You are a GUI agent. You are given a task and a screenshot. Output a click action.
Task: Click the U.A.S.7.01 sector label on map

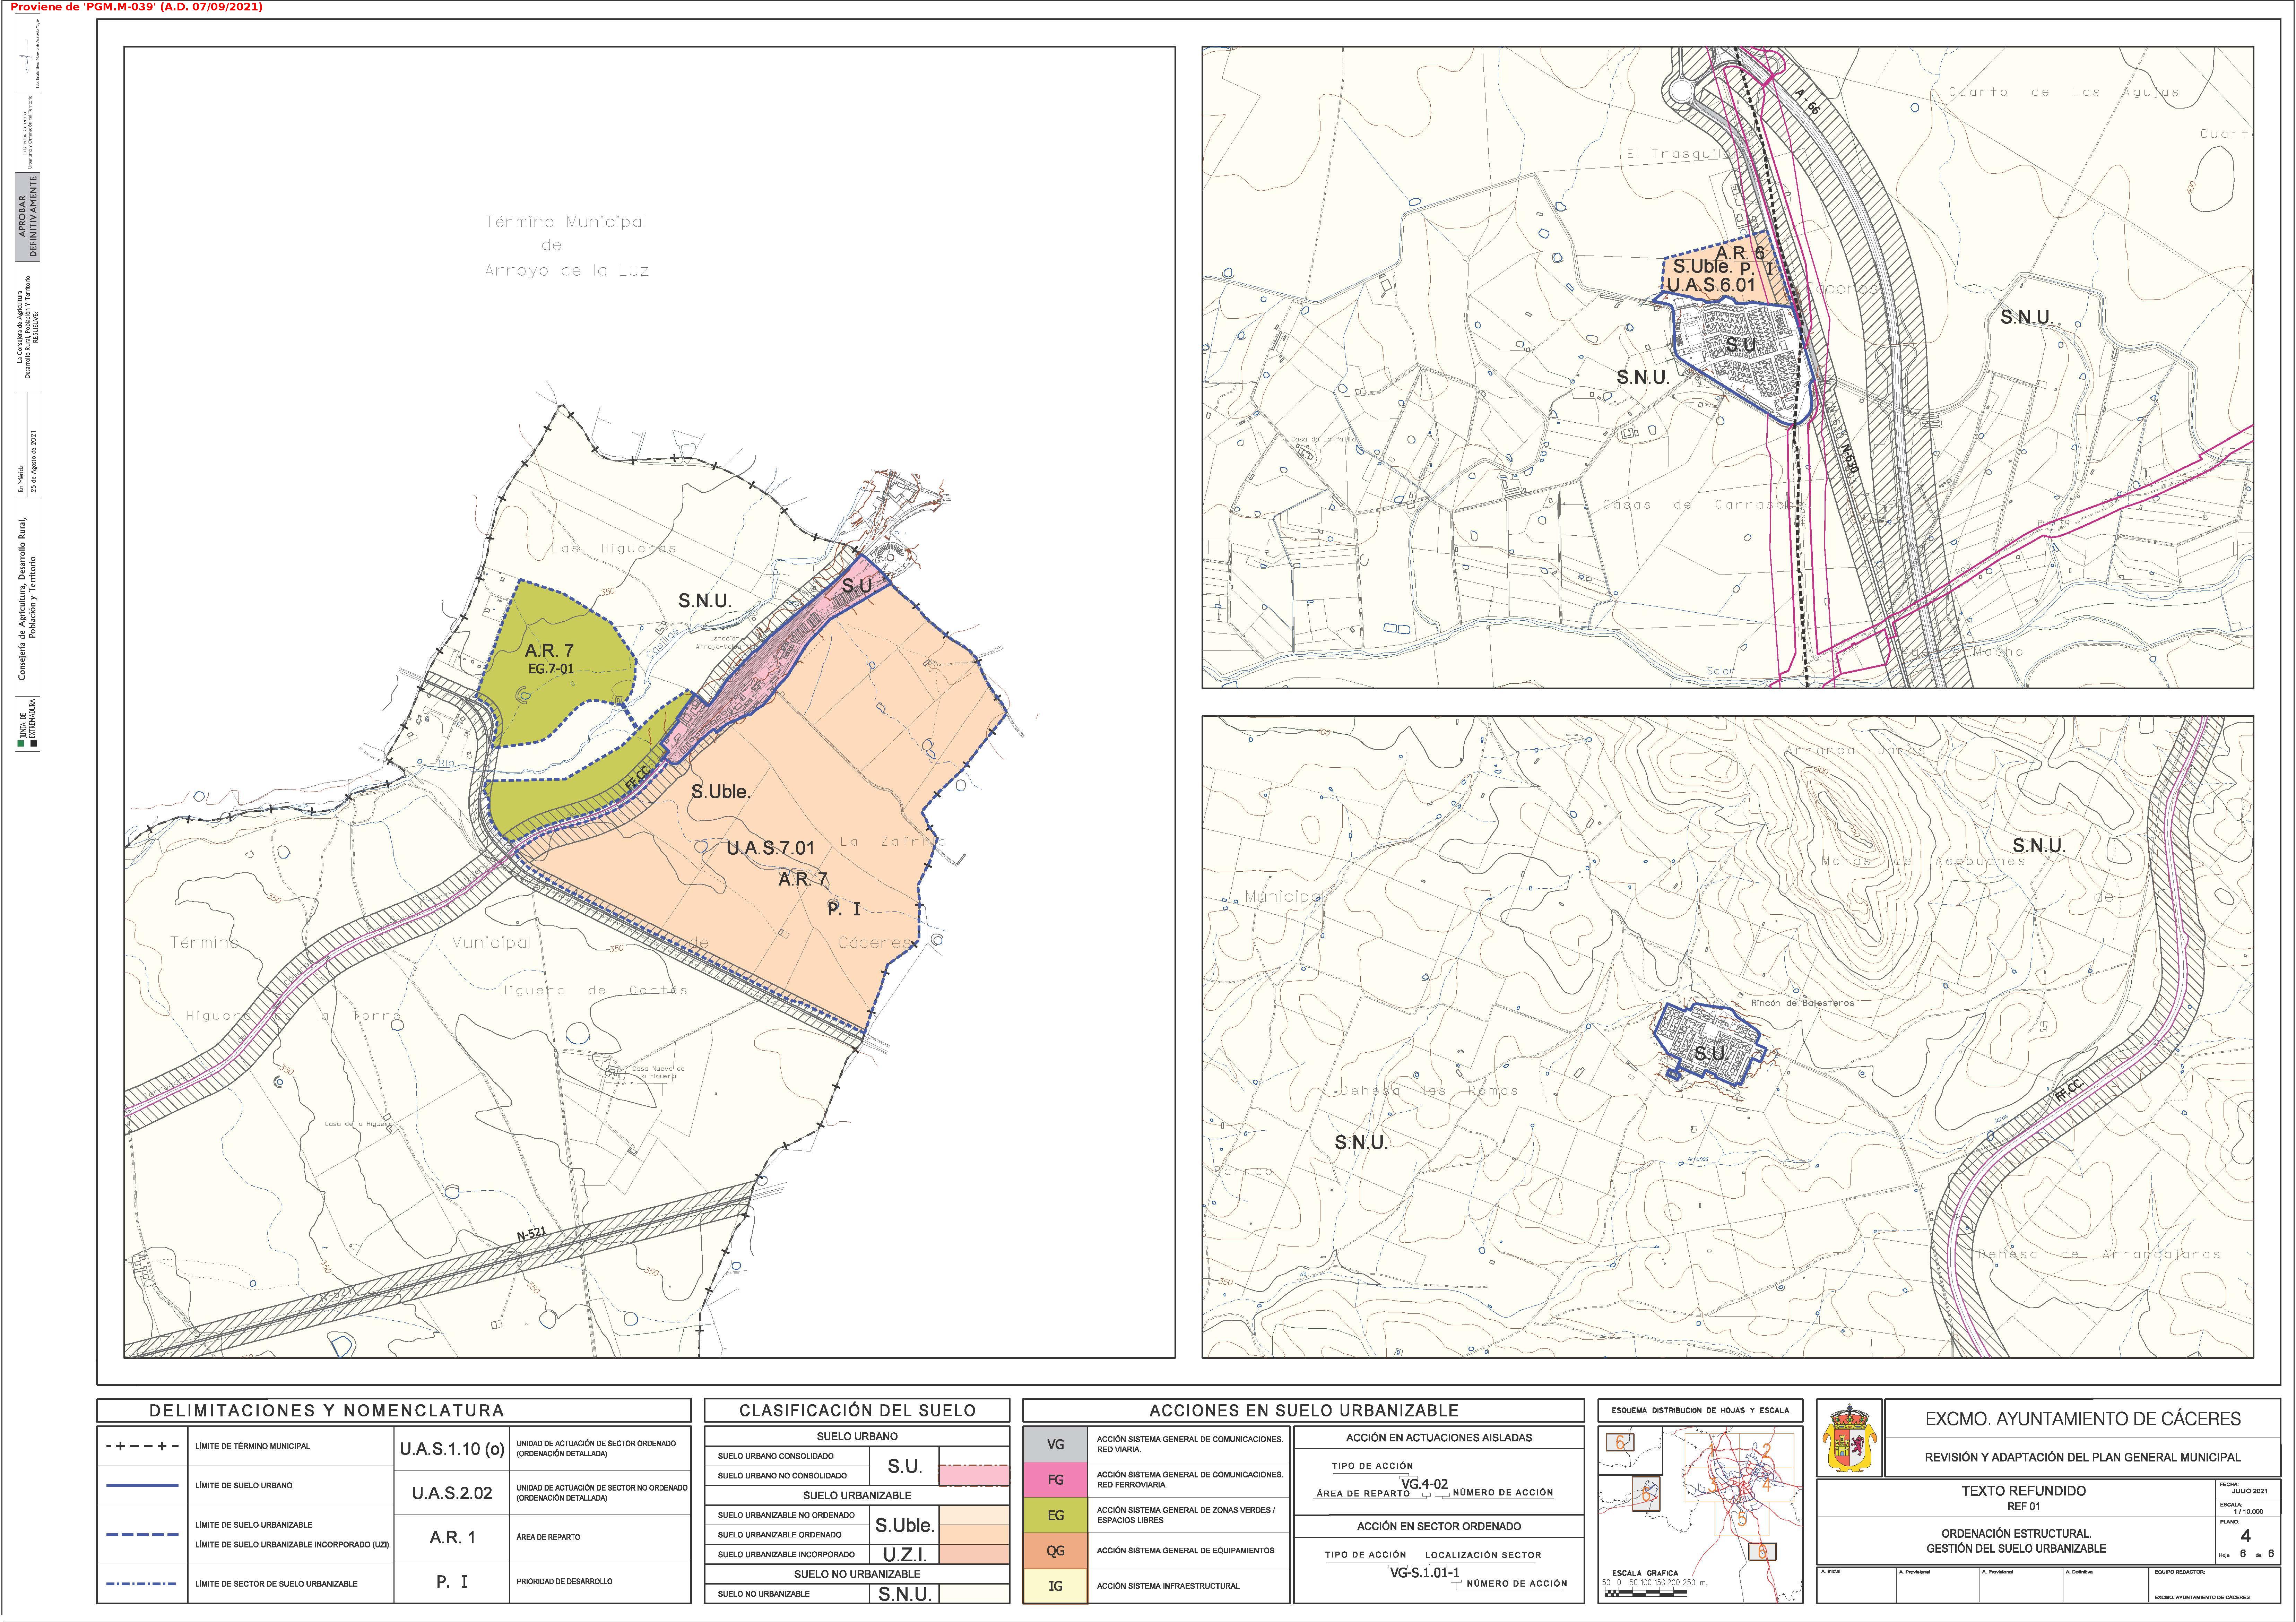click(770, 848)
